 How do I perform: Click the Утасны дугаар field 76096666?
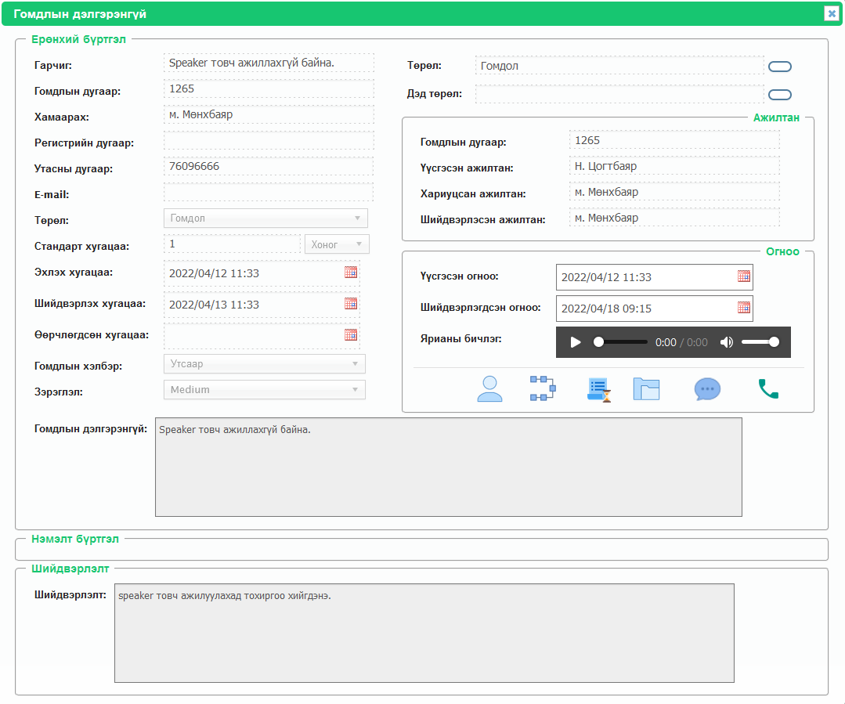coord(269,166)
